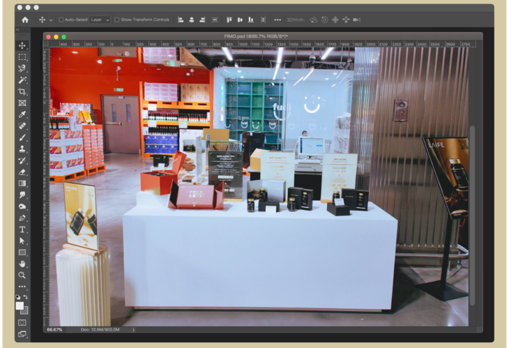Open the Layer auto-select dropdown
Viewport: 509px width, 348px height.
[x=100, y=20]
